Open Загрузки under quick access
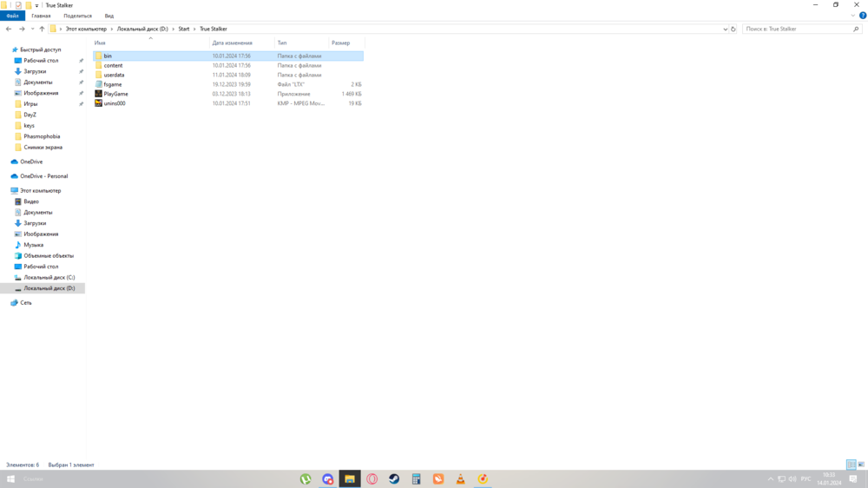The image size is (868, 488). 35,71
